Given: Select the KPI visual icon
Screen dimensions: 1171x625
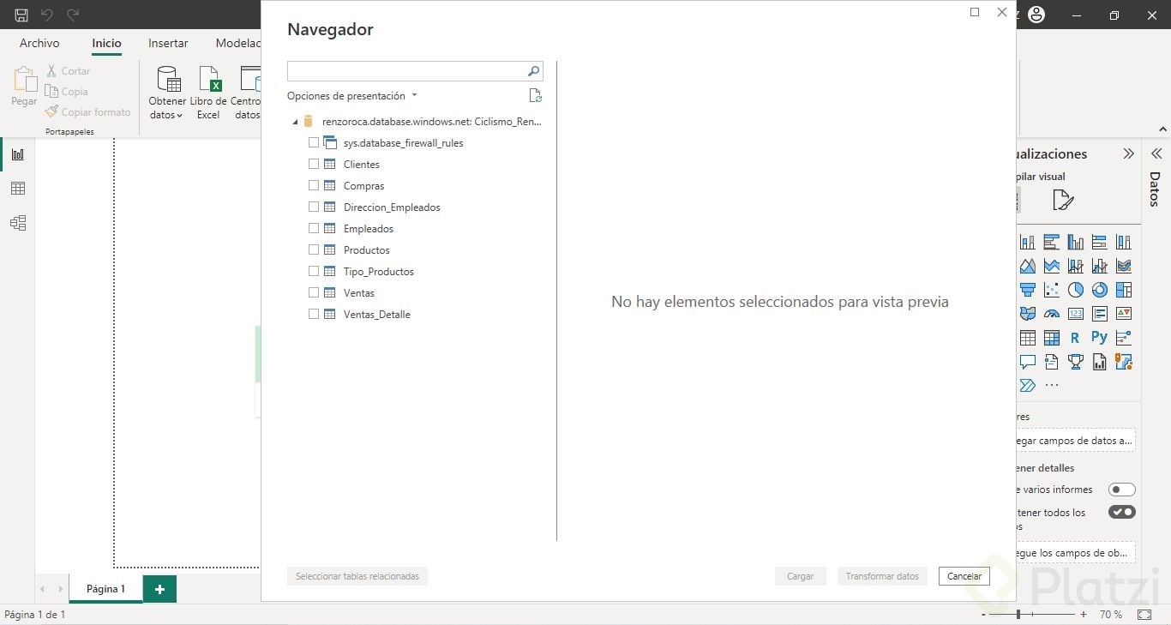Looking at the screenshot, I should click(1123, 314).
